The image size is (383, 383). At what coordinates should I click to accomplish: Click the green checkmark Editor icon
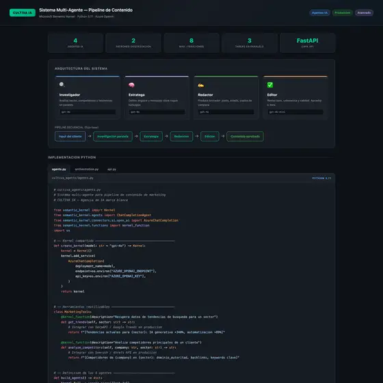point(270,85)
